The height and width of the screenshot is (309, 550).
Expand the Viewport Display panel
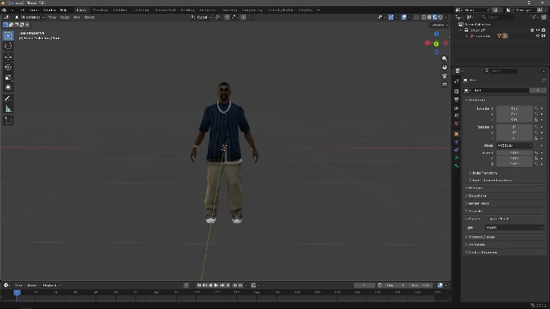[x=505, y=237]
